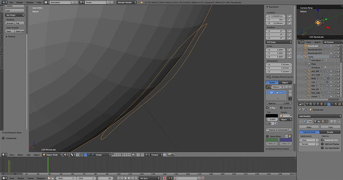Disable the X Ray checkbox
The height and width of the screenshot is (180, 343).
(x=267, y=107)
